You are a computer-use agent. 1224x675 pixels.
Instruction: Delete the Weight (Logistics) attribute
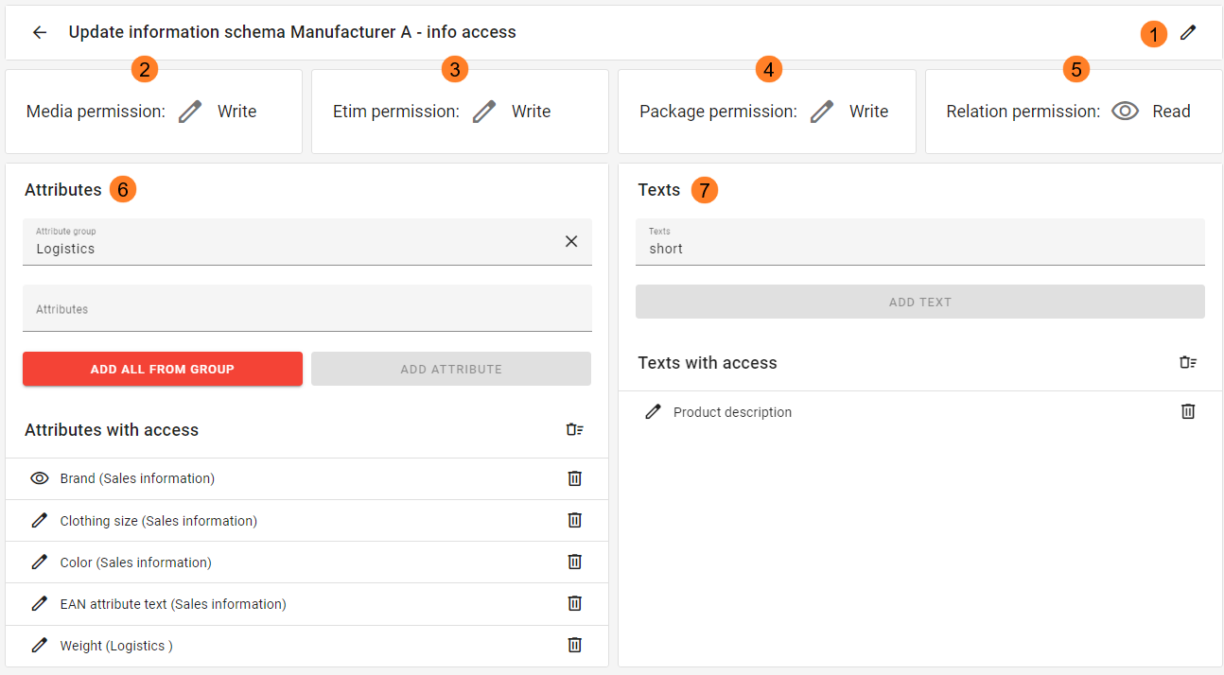[574, 645]
